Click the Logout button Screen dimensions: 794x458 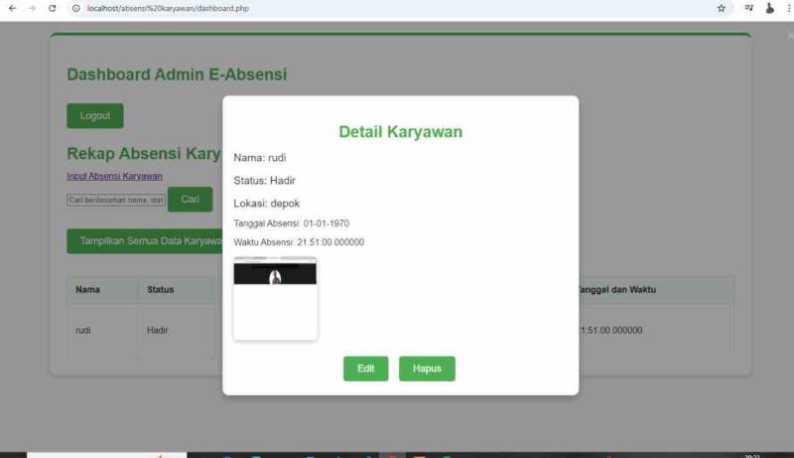tap(95, 115)
